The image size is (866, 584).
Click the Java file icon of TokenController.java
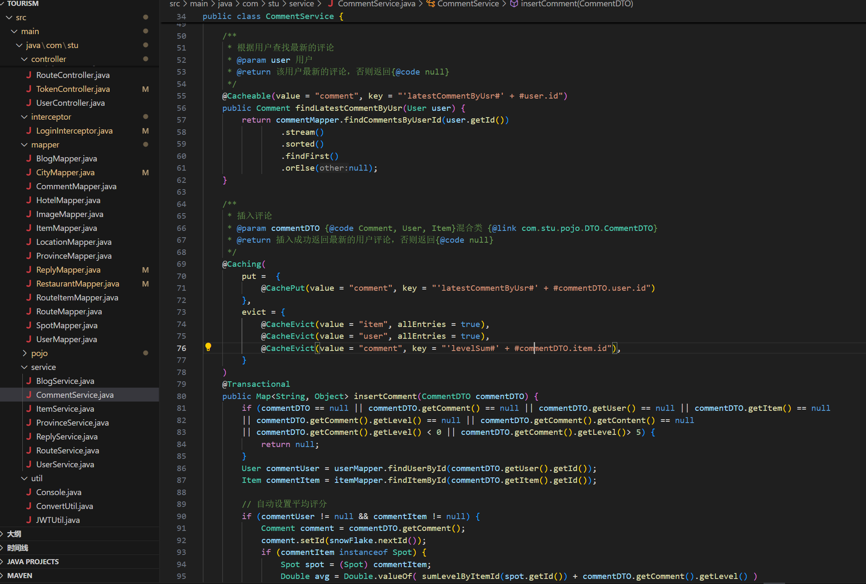pos(29,89)
